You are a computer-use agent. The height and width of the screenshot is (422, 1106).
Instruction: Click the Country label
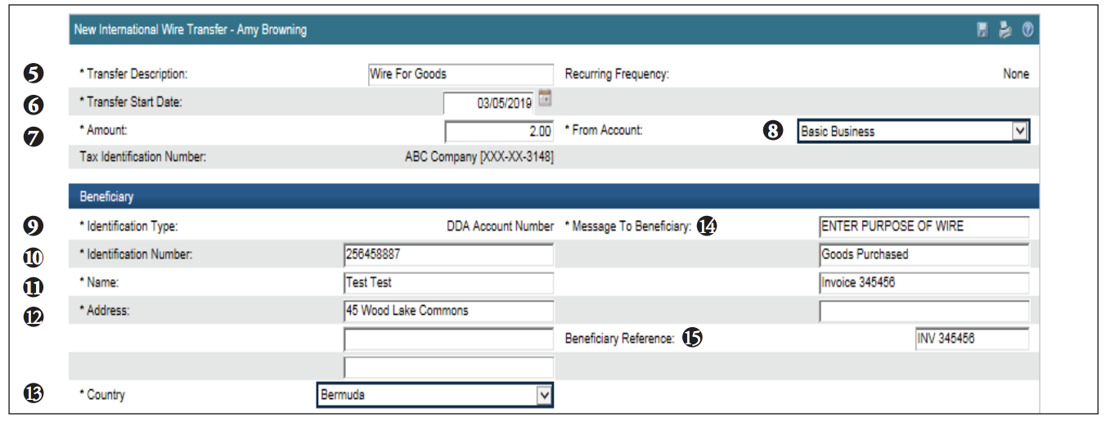tap(102, 395)
